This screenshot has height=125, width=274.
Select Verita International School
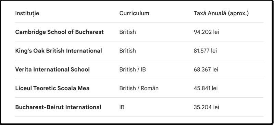click(x=52, y=69)
